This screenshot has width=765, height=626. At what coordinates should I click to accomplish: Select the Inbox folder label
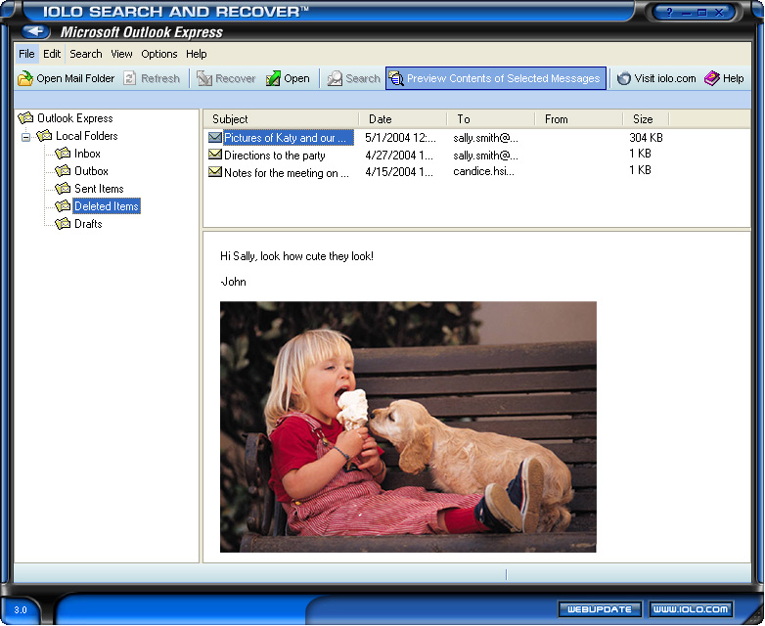tap(87, 154)
